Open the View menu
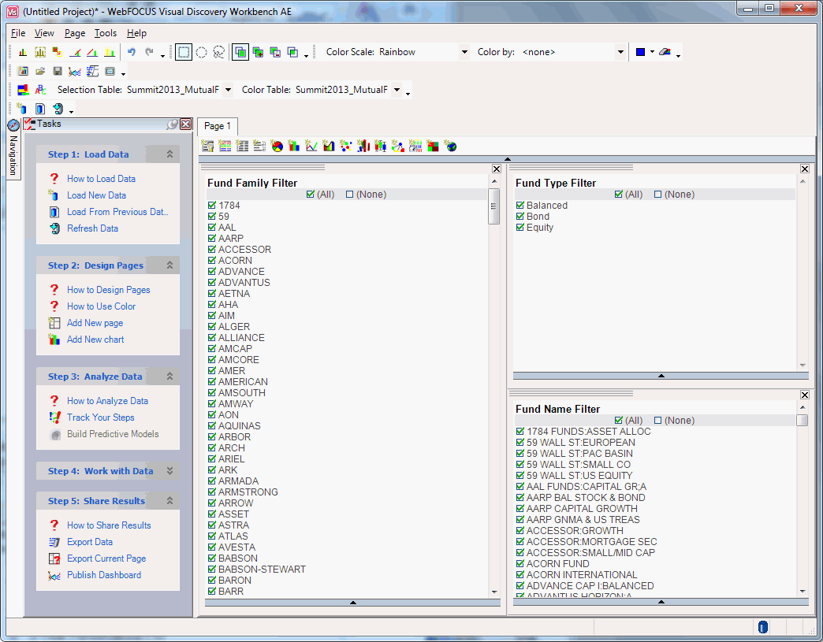 (x=44, y=33)
